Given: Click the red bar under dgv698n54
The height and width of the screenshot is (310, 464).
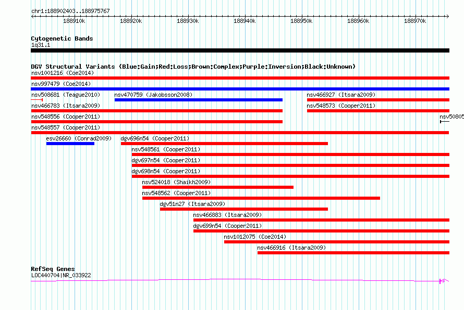Looking at the screenshot, I should pos(290,176).
